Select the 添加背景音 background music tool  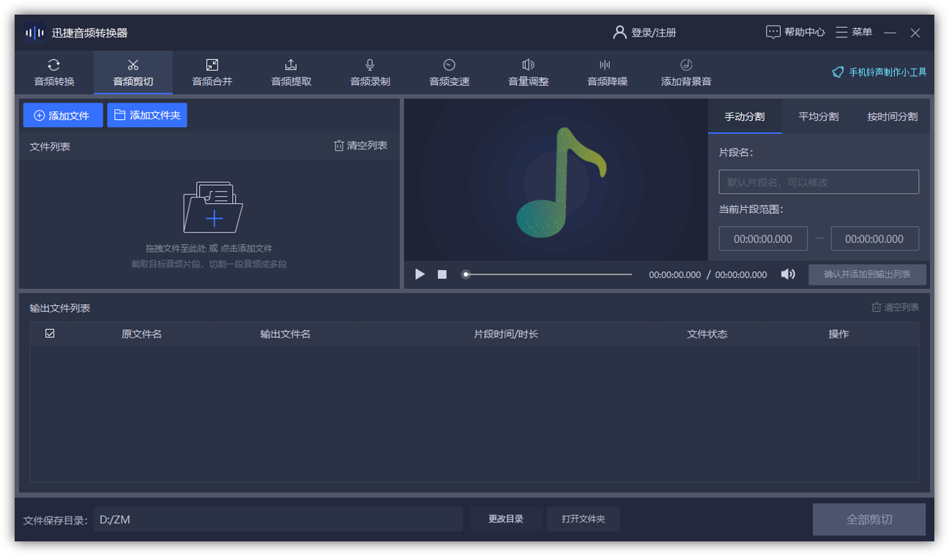tap(686, 72)
